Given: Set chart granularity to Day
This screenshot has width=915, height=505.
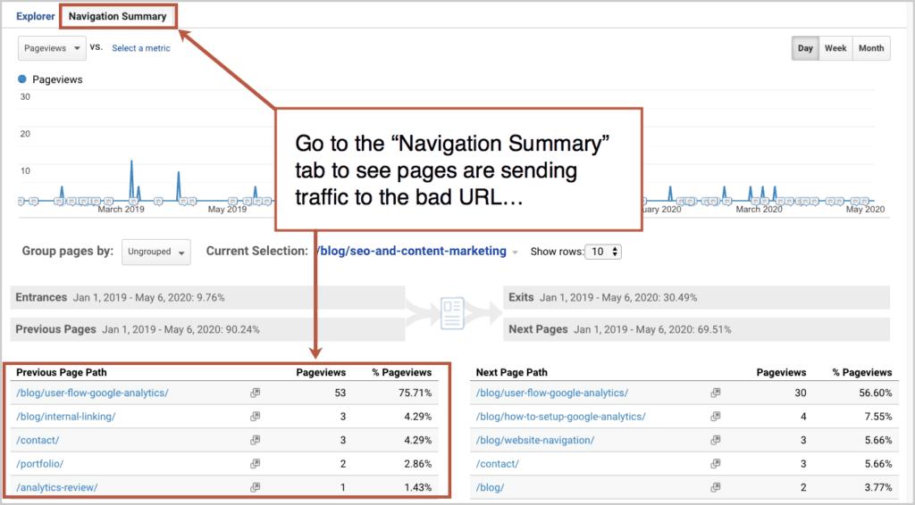Looking at the screenshot, I should [805, 48].
